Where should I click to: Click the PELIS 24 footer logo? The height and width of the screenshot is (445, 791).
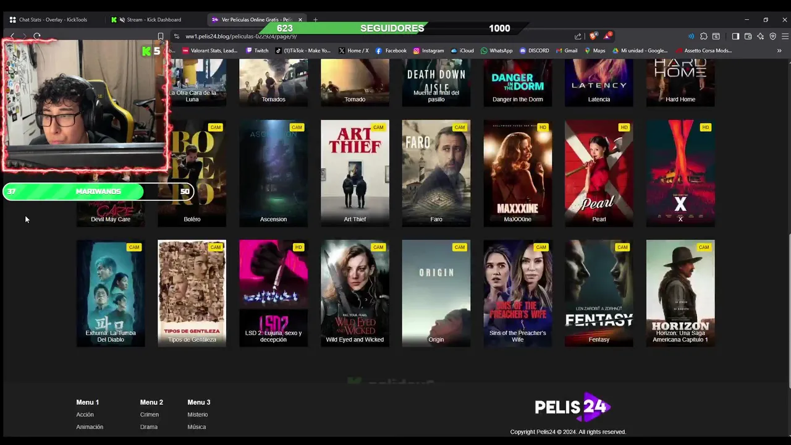tap(572, 407)
